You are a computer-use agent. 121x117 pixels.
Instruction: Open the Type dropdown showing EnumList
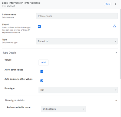pos(77,41)
